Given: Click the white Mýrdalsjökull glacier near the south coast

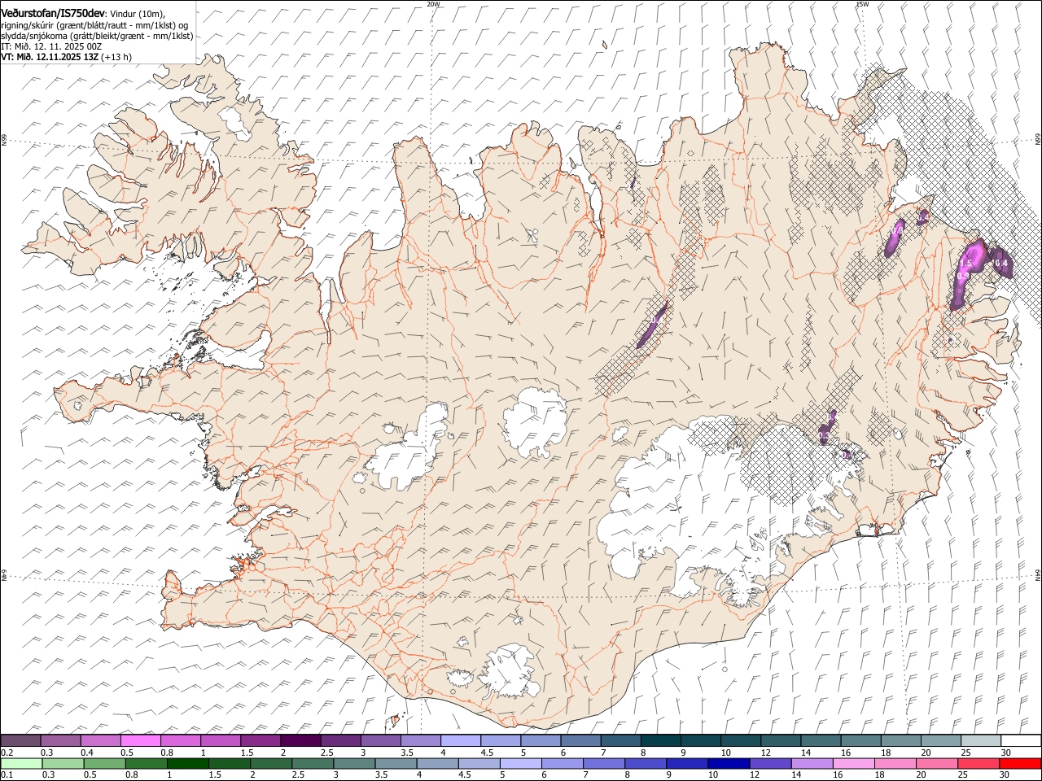Looking at the screenshot, I should tap(509, 672).
